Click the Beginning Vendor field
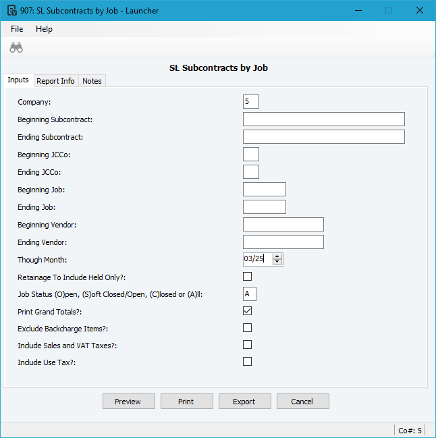The width and height of the screenshot is (436, 438). tap(283, 225)
